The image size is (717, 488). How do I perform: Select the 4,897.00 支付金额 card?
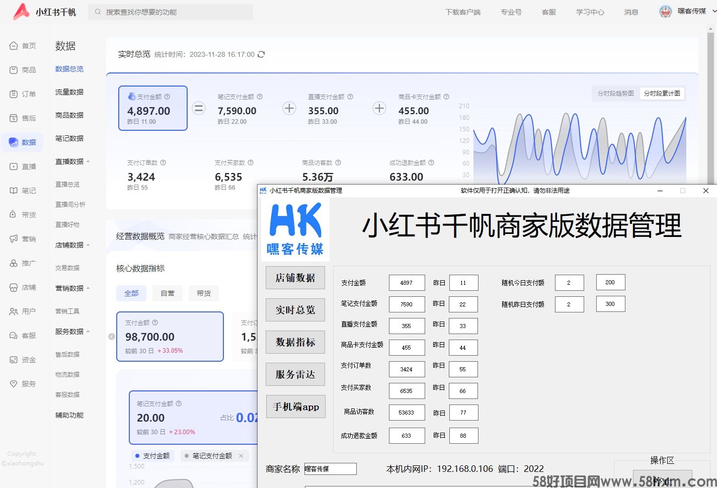click(x=153, y=108)
